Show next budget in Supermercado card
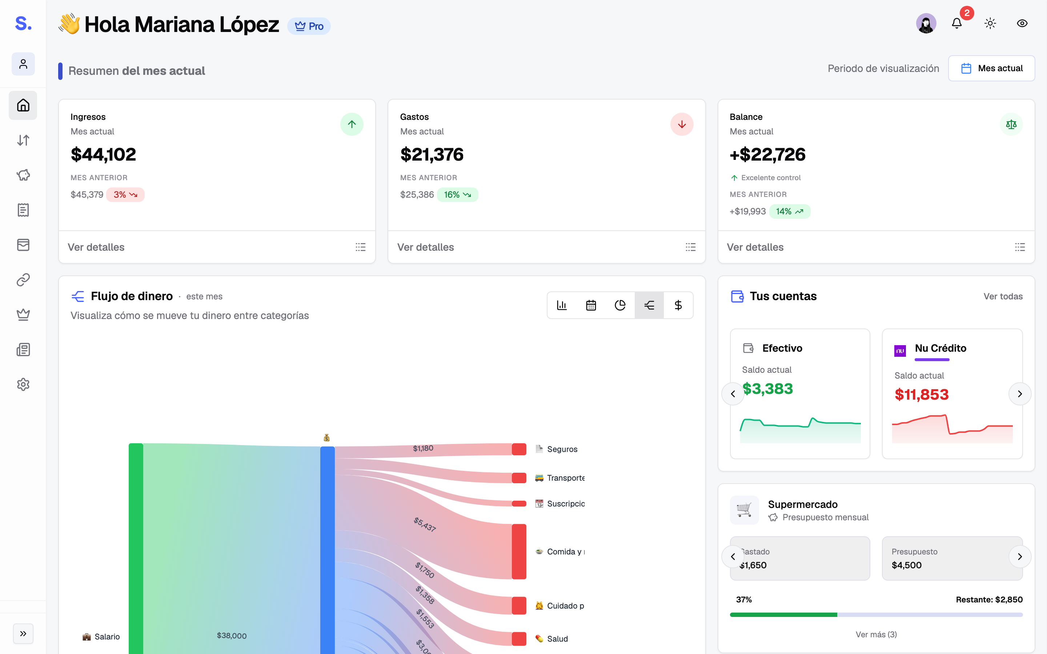Screen dimensions: 1047x654 coord(1020,557)
